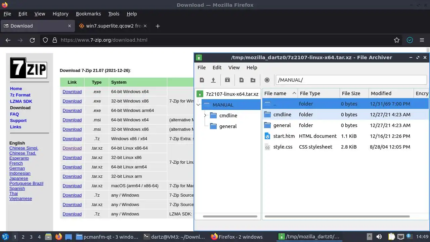
Task: Click the File Size column header
Action: pyautogui.click(x=354, y=93)
